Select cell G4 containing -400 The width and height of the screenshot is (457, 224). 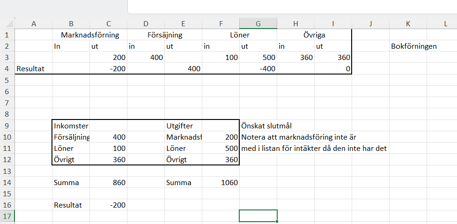coord(258,69)
